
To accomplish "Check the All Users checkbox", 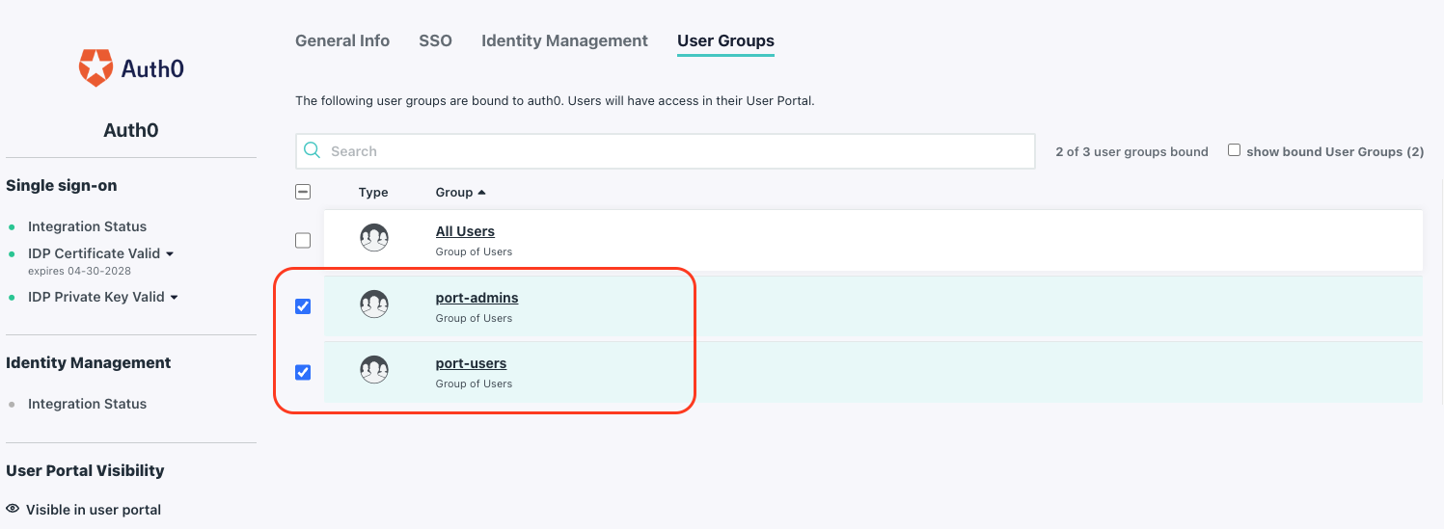I will pos(303,240).
